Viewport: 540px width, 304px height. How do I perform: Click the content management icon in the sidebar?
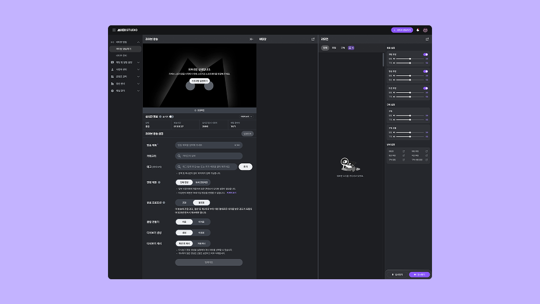point(112,77)
